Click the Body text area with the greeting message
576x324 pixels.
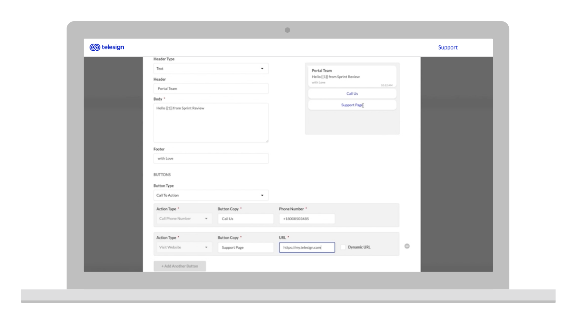click(211, 122)
